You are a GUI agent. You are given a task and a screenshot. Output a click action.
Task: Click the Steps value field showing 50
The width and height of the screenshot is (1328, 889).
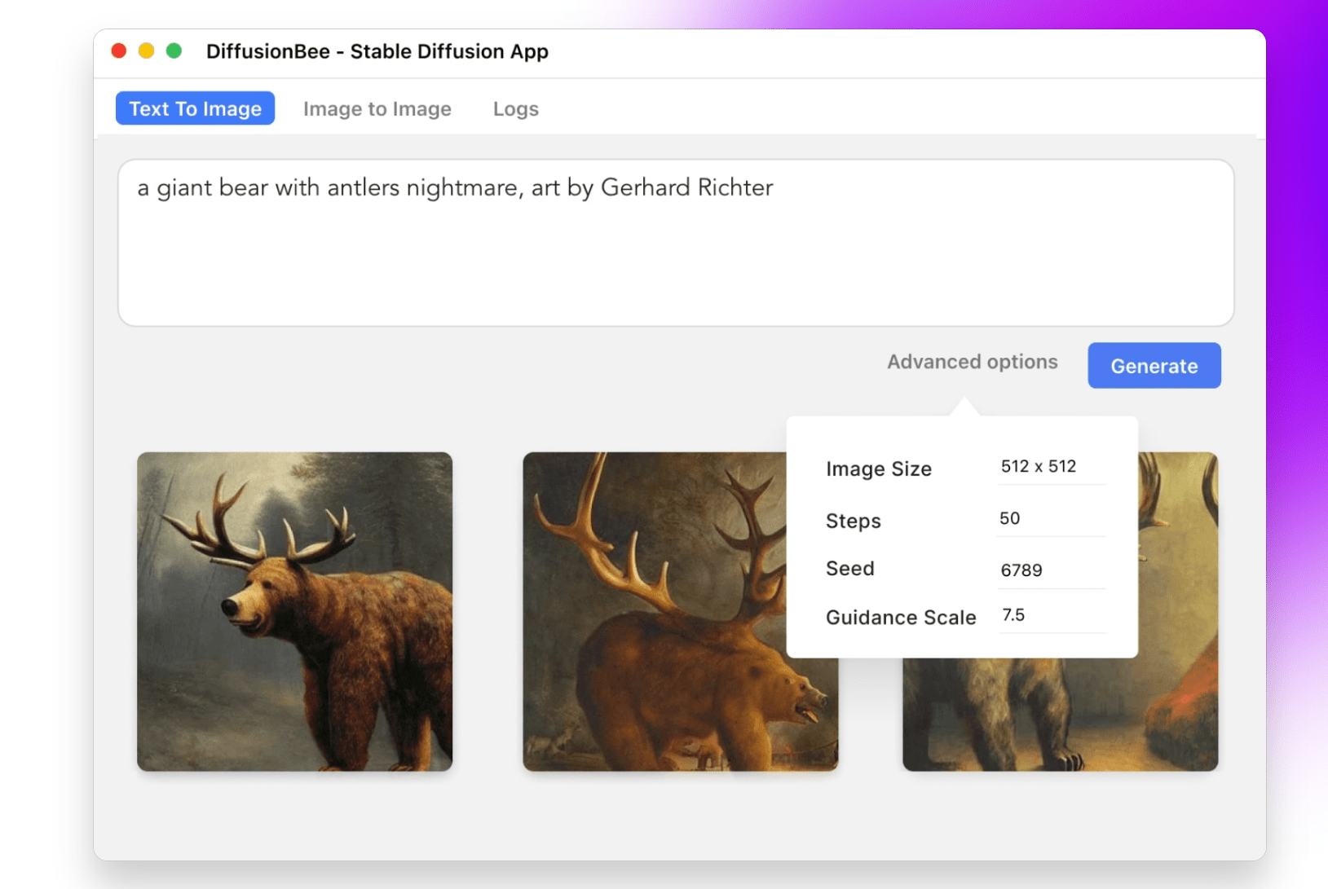tap(1050, 519)
